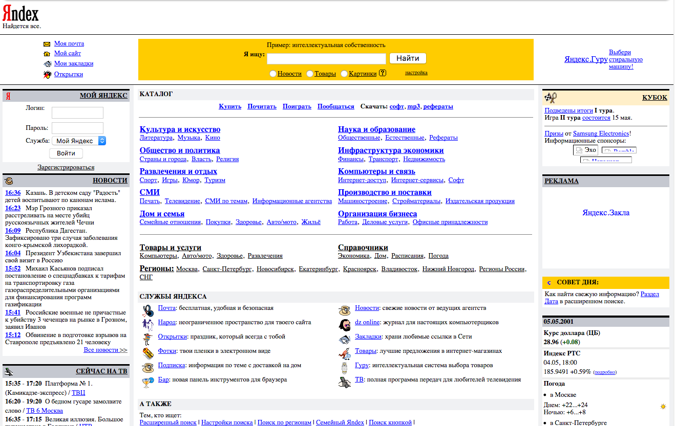675x426 pixels.
Task: Click the house icon next to Мой сайт
Action: tap(47, 54)
